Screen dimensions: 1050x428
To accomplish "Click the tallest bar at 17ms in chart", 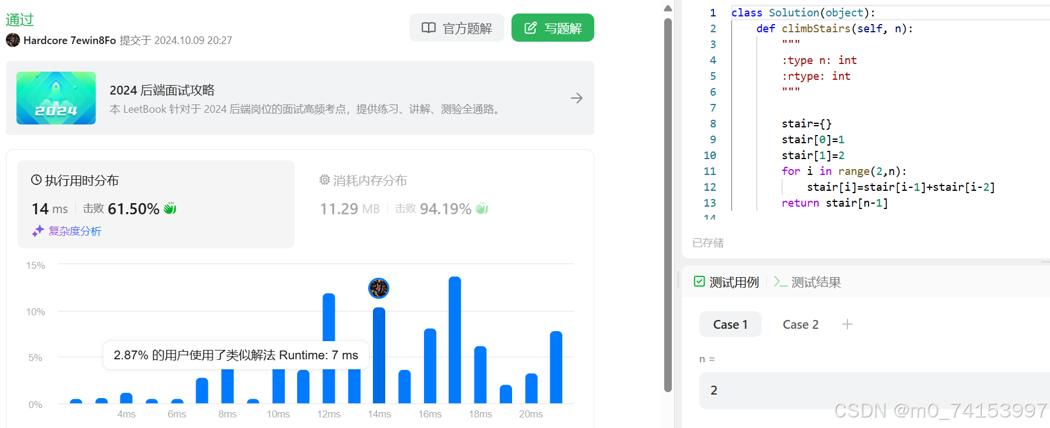I will (x=455, y=340).
